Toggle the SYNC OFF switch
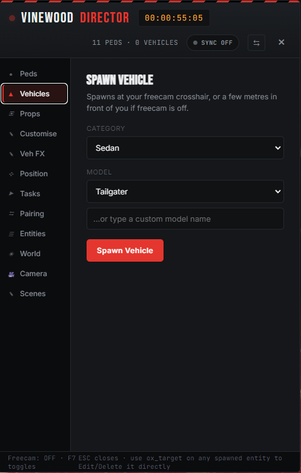 [213, 43]
